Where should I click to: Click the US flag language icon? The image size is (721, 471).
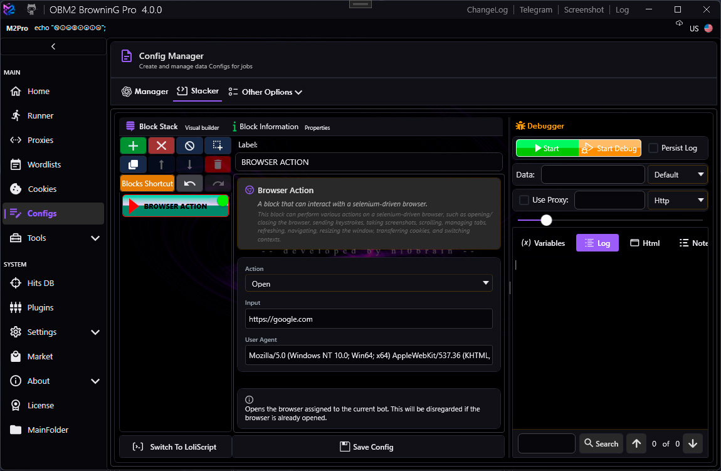pos(708,28)
